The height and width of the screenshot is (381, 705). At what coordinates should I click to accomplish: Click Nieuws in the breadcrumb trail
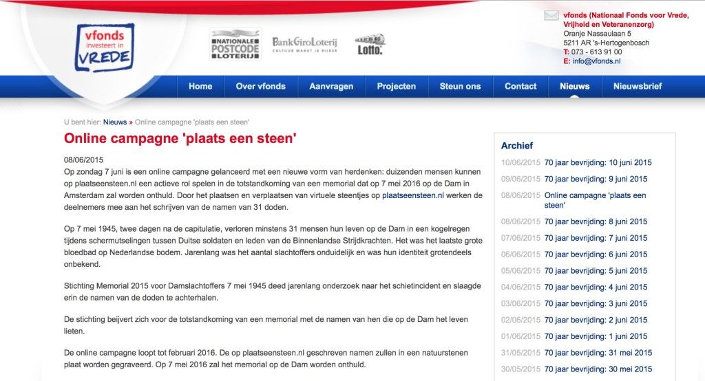point(115,122)
